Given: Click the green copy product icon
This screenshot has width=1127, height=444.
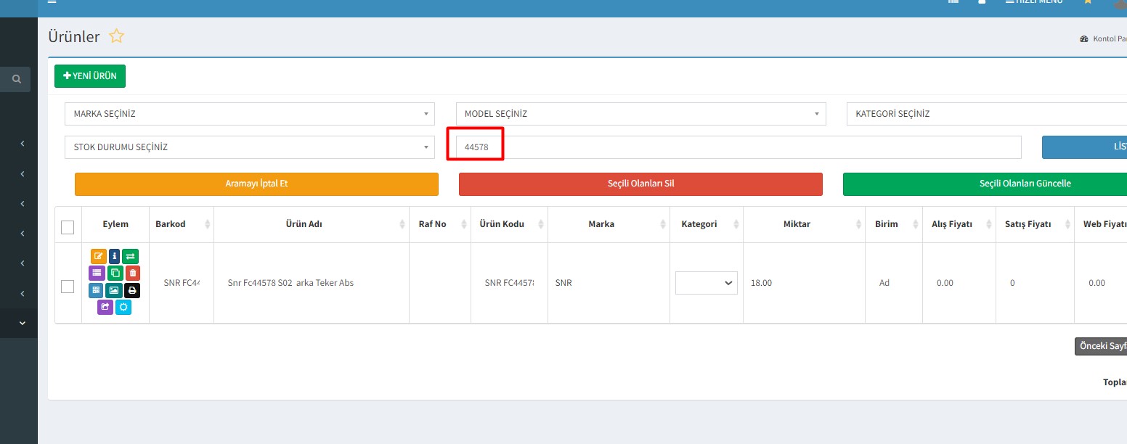Looking at the screenshot, I should 115,274.
